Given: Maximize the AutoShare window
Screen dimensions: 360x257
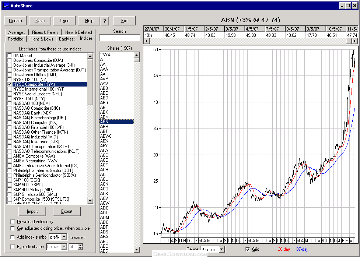Looking at the screenshot, I should tap(348, 6).
